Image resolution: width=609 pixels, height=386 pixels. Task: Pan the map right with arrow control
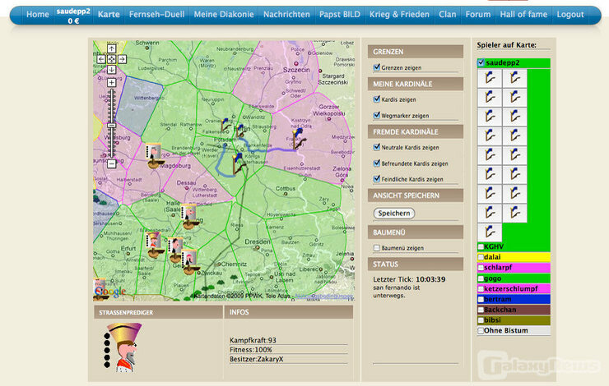122,59
